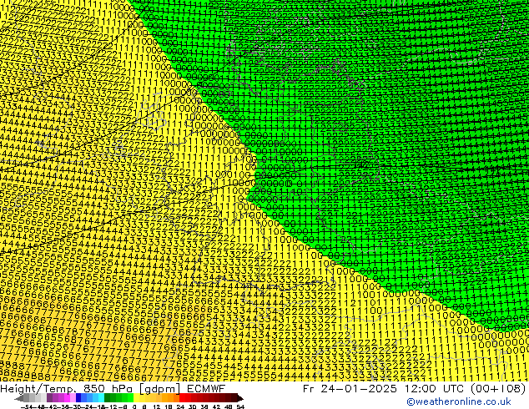The height and width of the screenshot is (409, 529).
Task: Click the Height/Temp. 850 hPa title text
Action: coord(68,388)
